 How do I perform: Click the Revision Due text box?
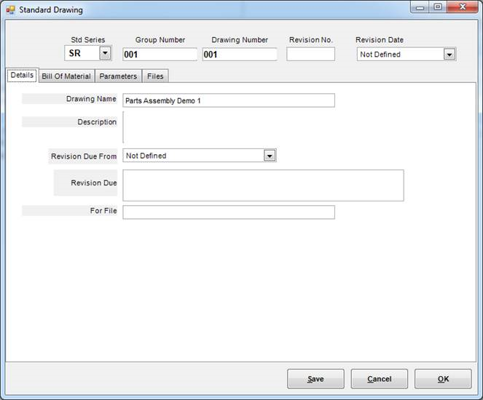[262, 185]
